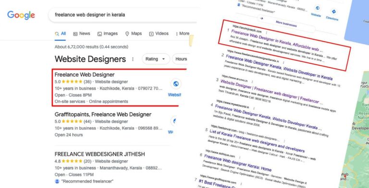Open options dots beside sidhique.com URL
Image resolution: width=369 pixels, height=188 pixels.
[240, 157]
